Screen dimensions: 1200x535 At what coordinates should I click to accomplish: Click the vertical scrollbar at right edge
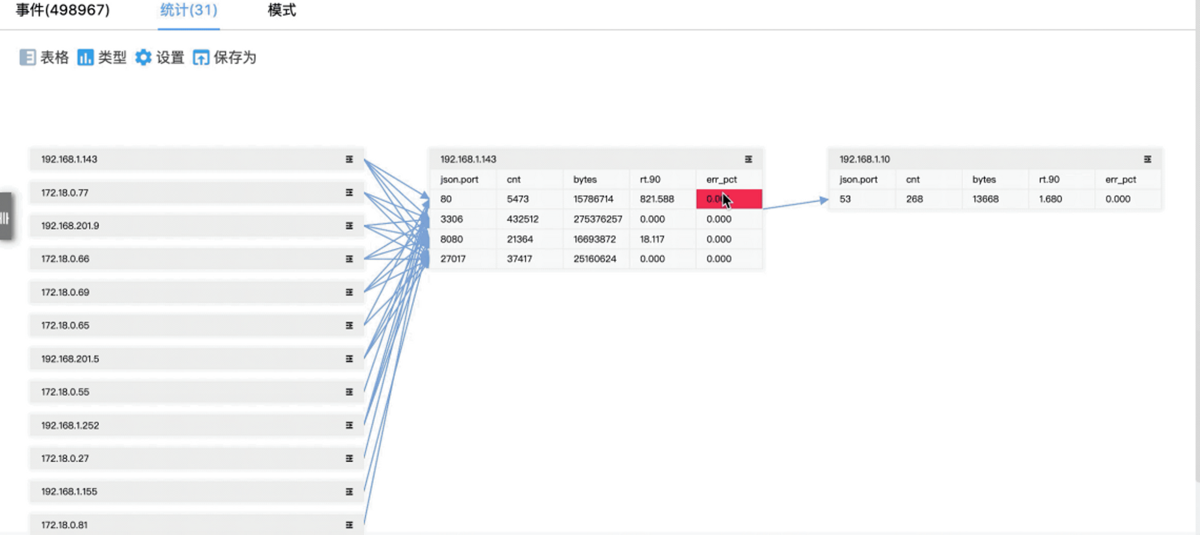pos(1197,240)
